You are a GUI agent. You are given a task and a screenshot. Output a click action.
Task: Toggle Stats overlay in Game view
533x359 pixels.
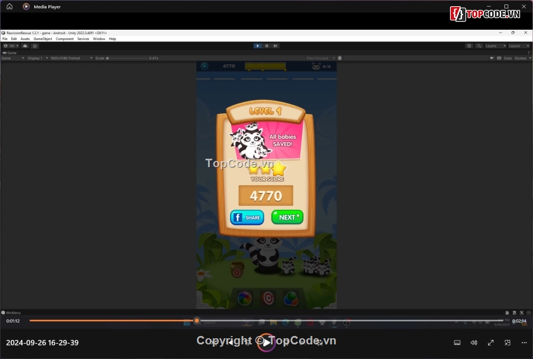coord(508,58)
